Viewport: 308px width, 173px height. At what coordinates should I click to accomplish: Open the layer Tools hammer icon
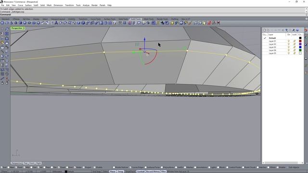click(294, 30)
